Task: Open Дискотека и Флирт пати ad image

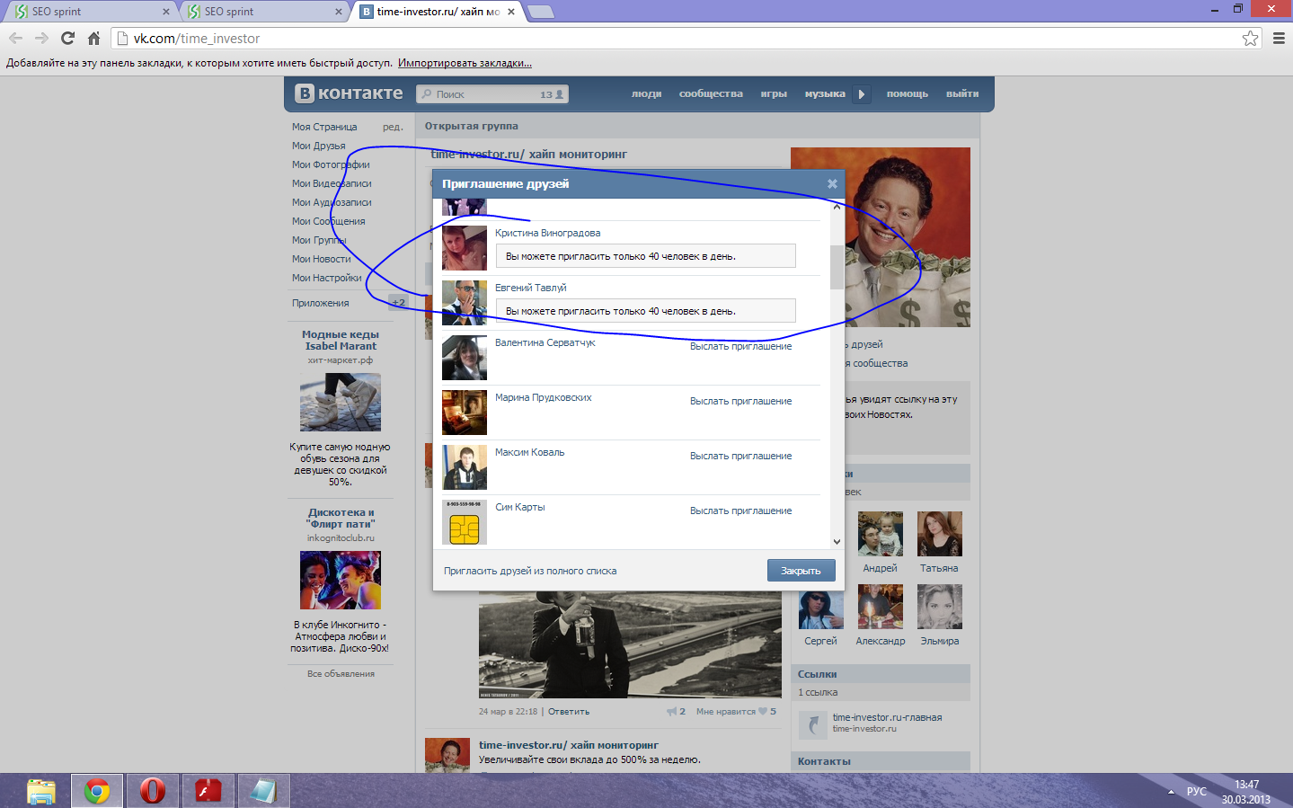Action: [x=341, y=580]
